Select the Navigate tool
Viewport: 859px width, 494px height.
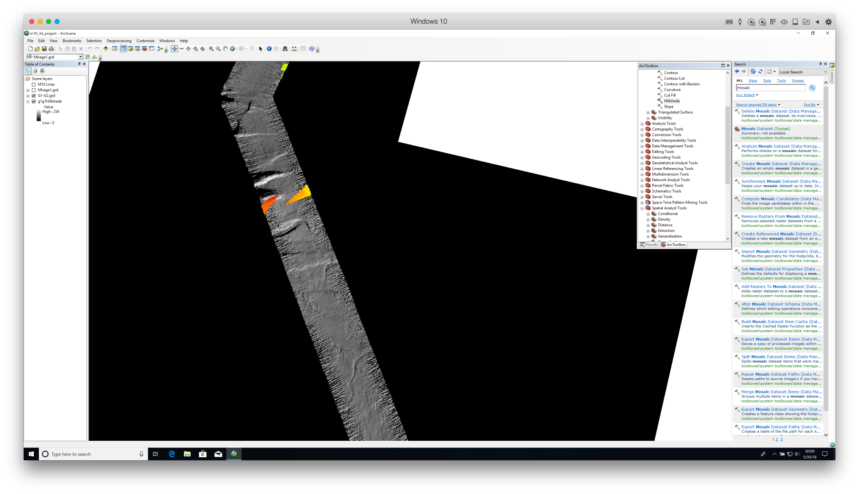coord(174,49)
